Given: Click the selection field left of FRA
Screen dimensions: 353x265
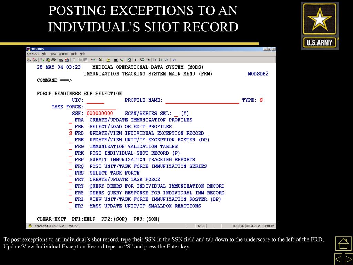Looking at the screenshot, I should (70, 120).
